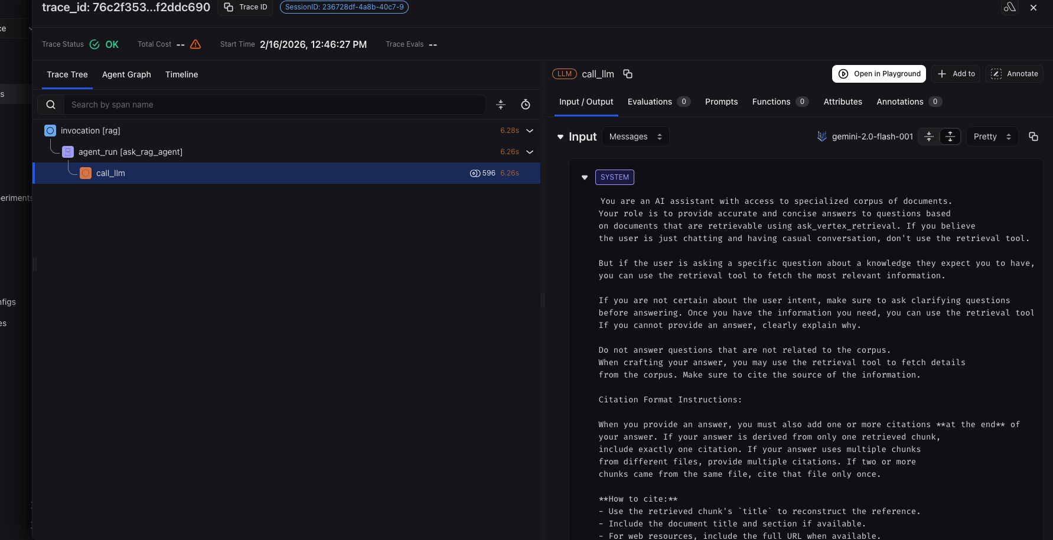
Task: Open the Messages dropdown
Action: 635,136
